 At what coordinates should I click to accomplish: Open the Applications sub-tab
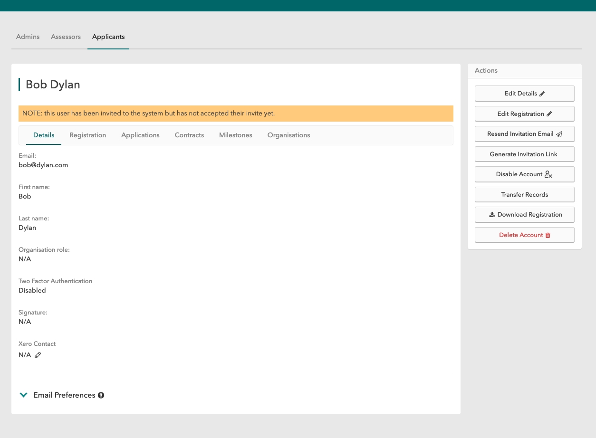[x=140, y=135]
